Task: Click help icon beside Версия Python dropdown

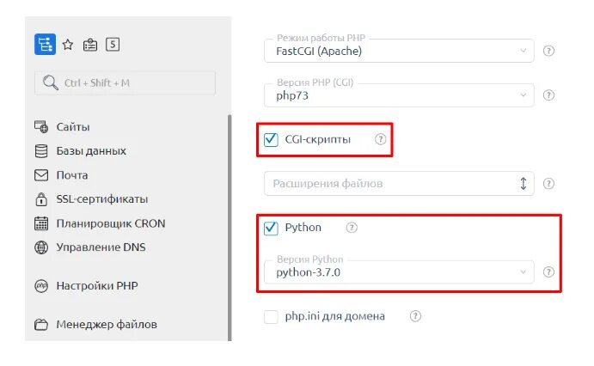Action: [548, 272]
